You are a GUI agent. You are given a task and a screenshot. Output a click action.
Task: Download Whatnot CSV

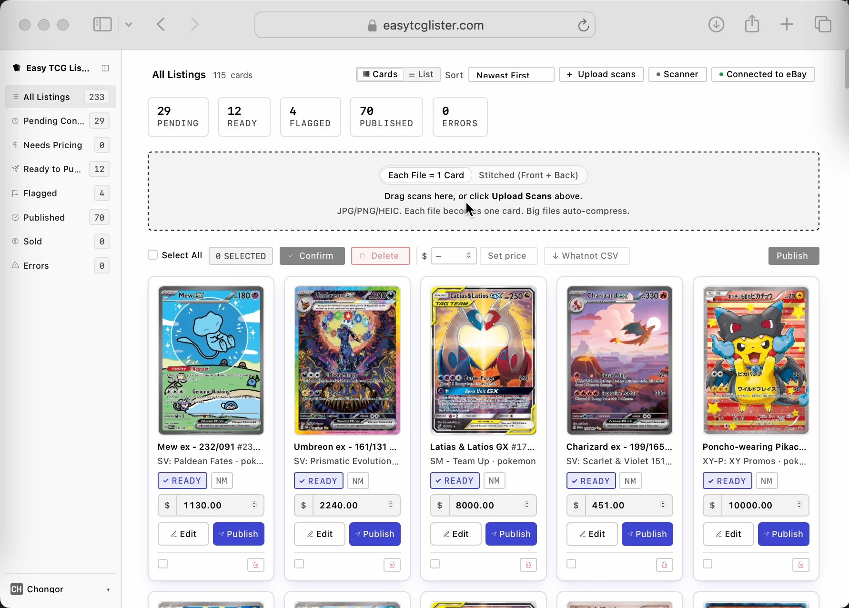pyautogui.click(x=586, y=256)
